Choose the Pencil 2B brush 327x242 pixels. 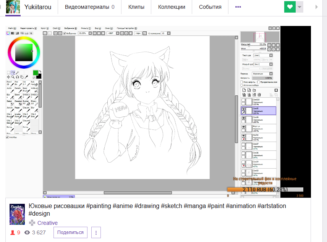(10, 83)
